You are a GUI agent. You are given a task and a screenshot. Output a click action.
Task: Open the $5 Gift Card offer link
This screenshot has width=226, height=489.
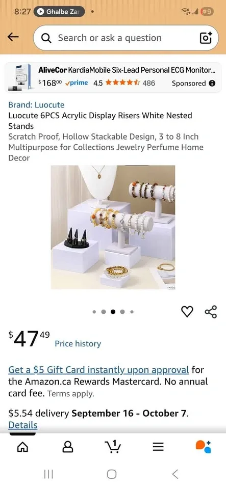click(x=98, y=370)
